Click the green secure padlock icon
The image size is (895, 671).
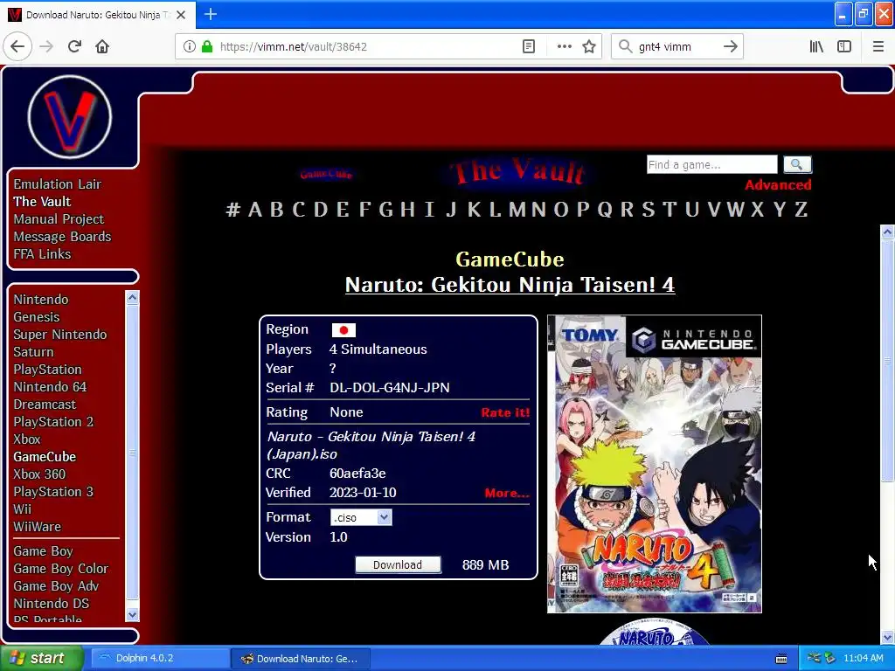[x=207, y=47]
